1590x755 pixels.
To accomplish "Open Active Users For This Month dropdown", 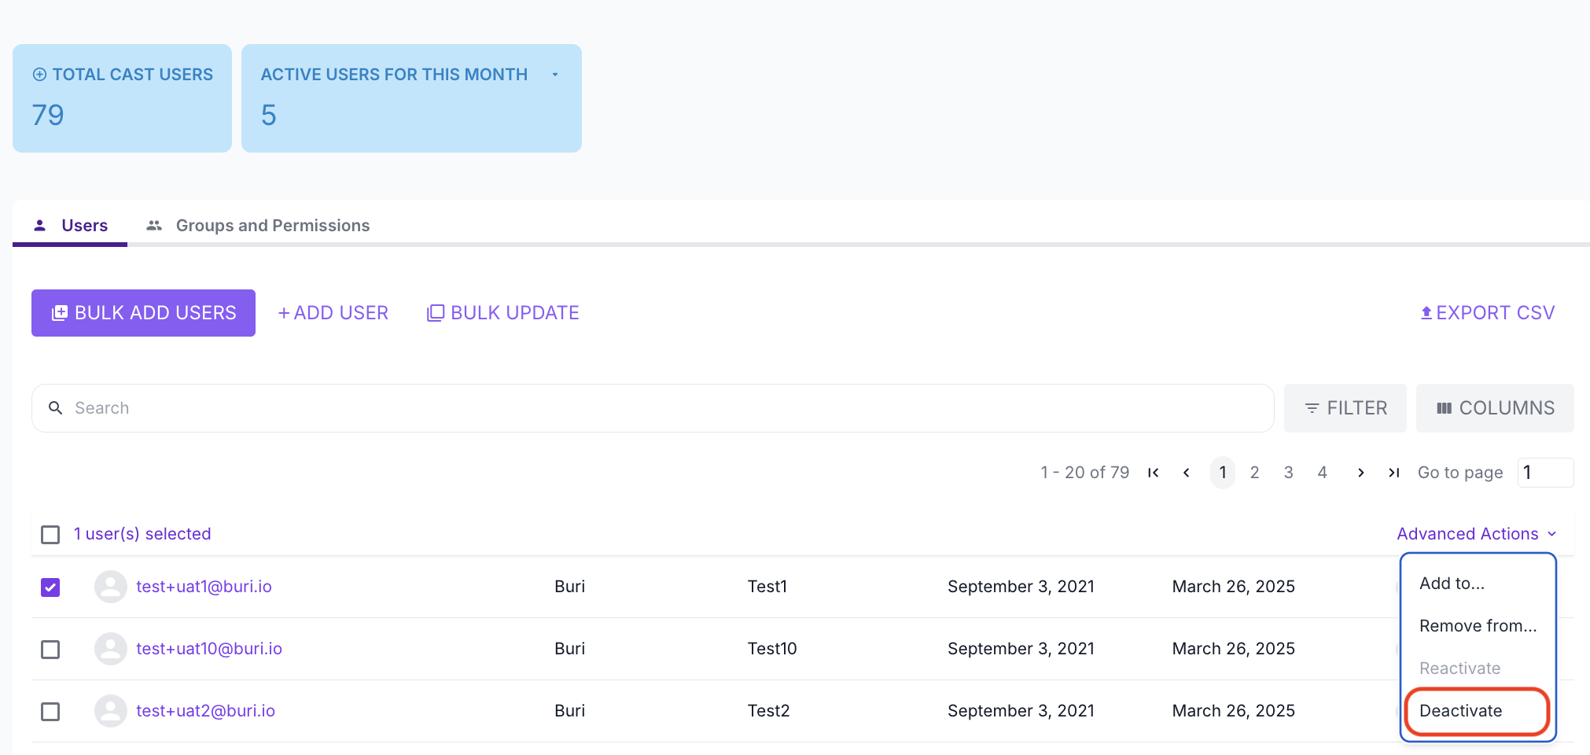I will (555, 75).
